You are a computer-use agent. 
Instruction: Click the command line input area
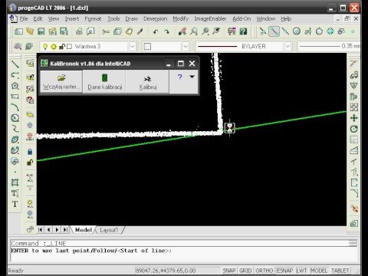point(183,255)
